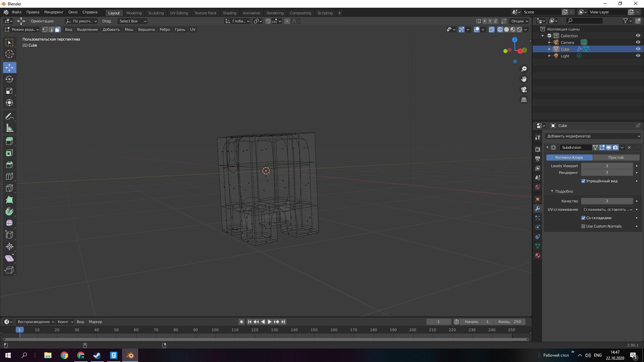Uncheck the Упрощённый вид checkbox
The height and width of the screenshot is (362, 644).
583,181
